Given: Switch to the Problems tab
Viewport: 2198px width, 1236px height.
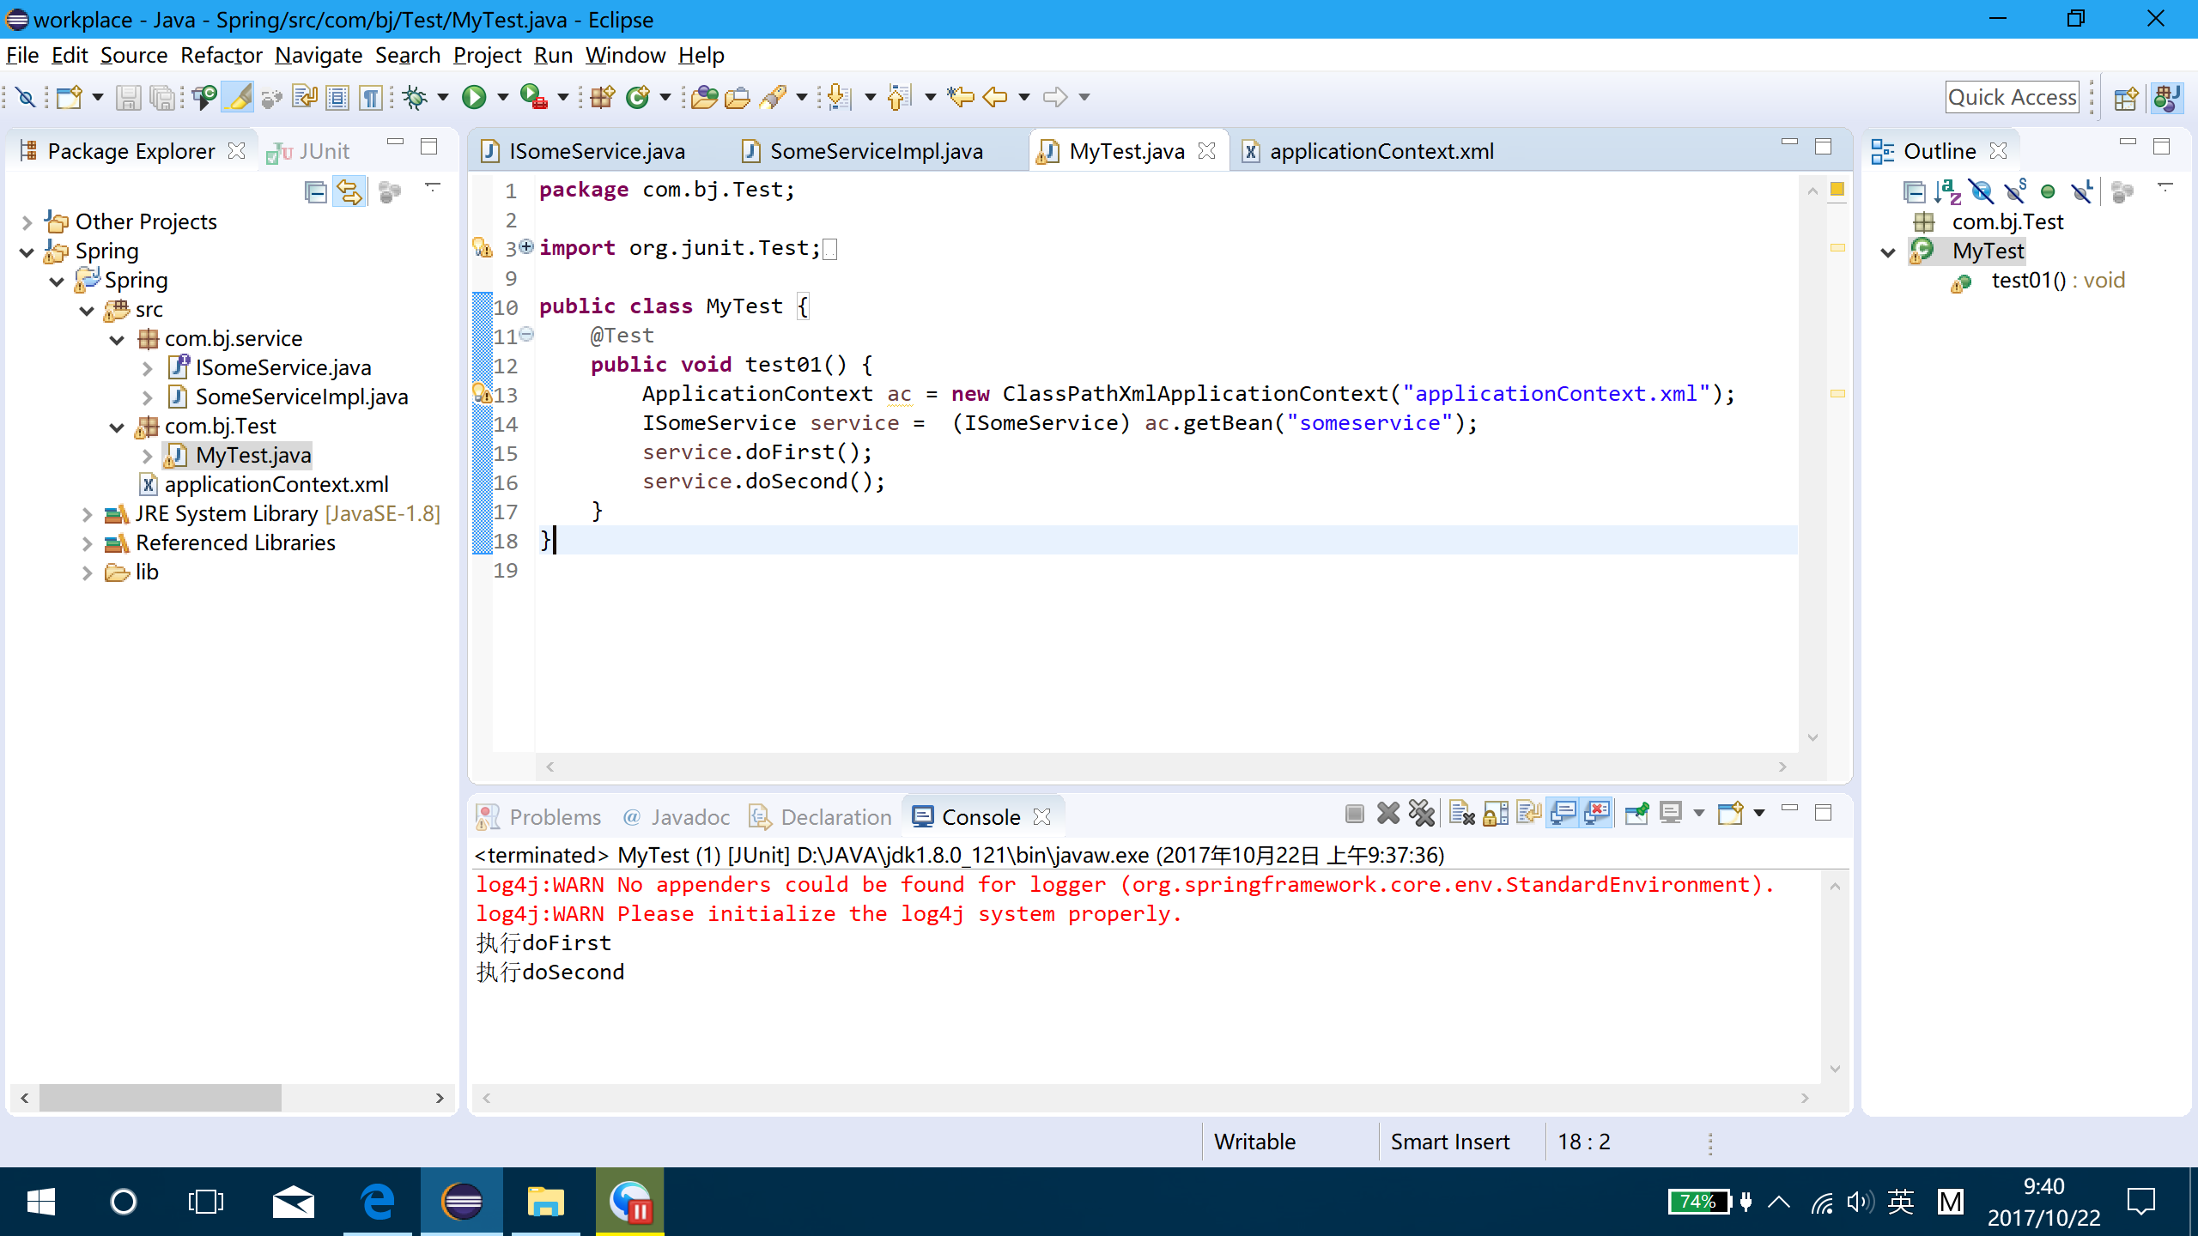Looking at the screenshot, I should (x=539, y=817).
